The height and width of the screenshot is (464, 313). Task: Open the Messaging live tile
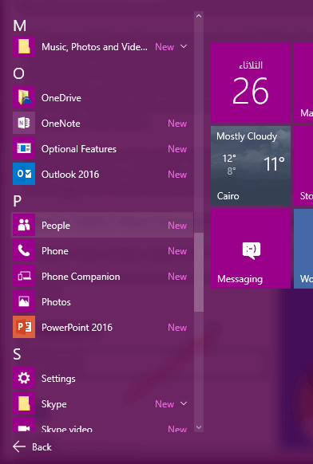(251, 249)
